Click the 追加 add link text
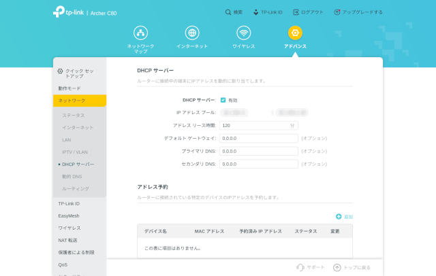436x276 pixels. point(348,217)
